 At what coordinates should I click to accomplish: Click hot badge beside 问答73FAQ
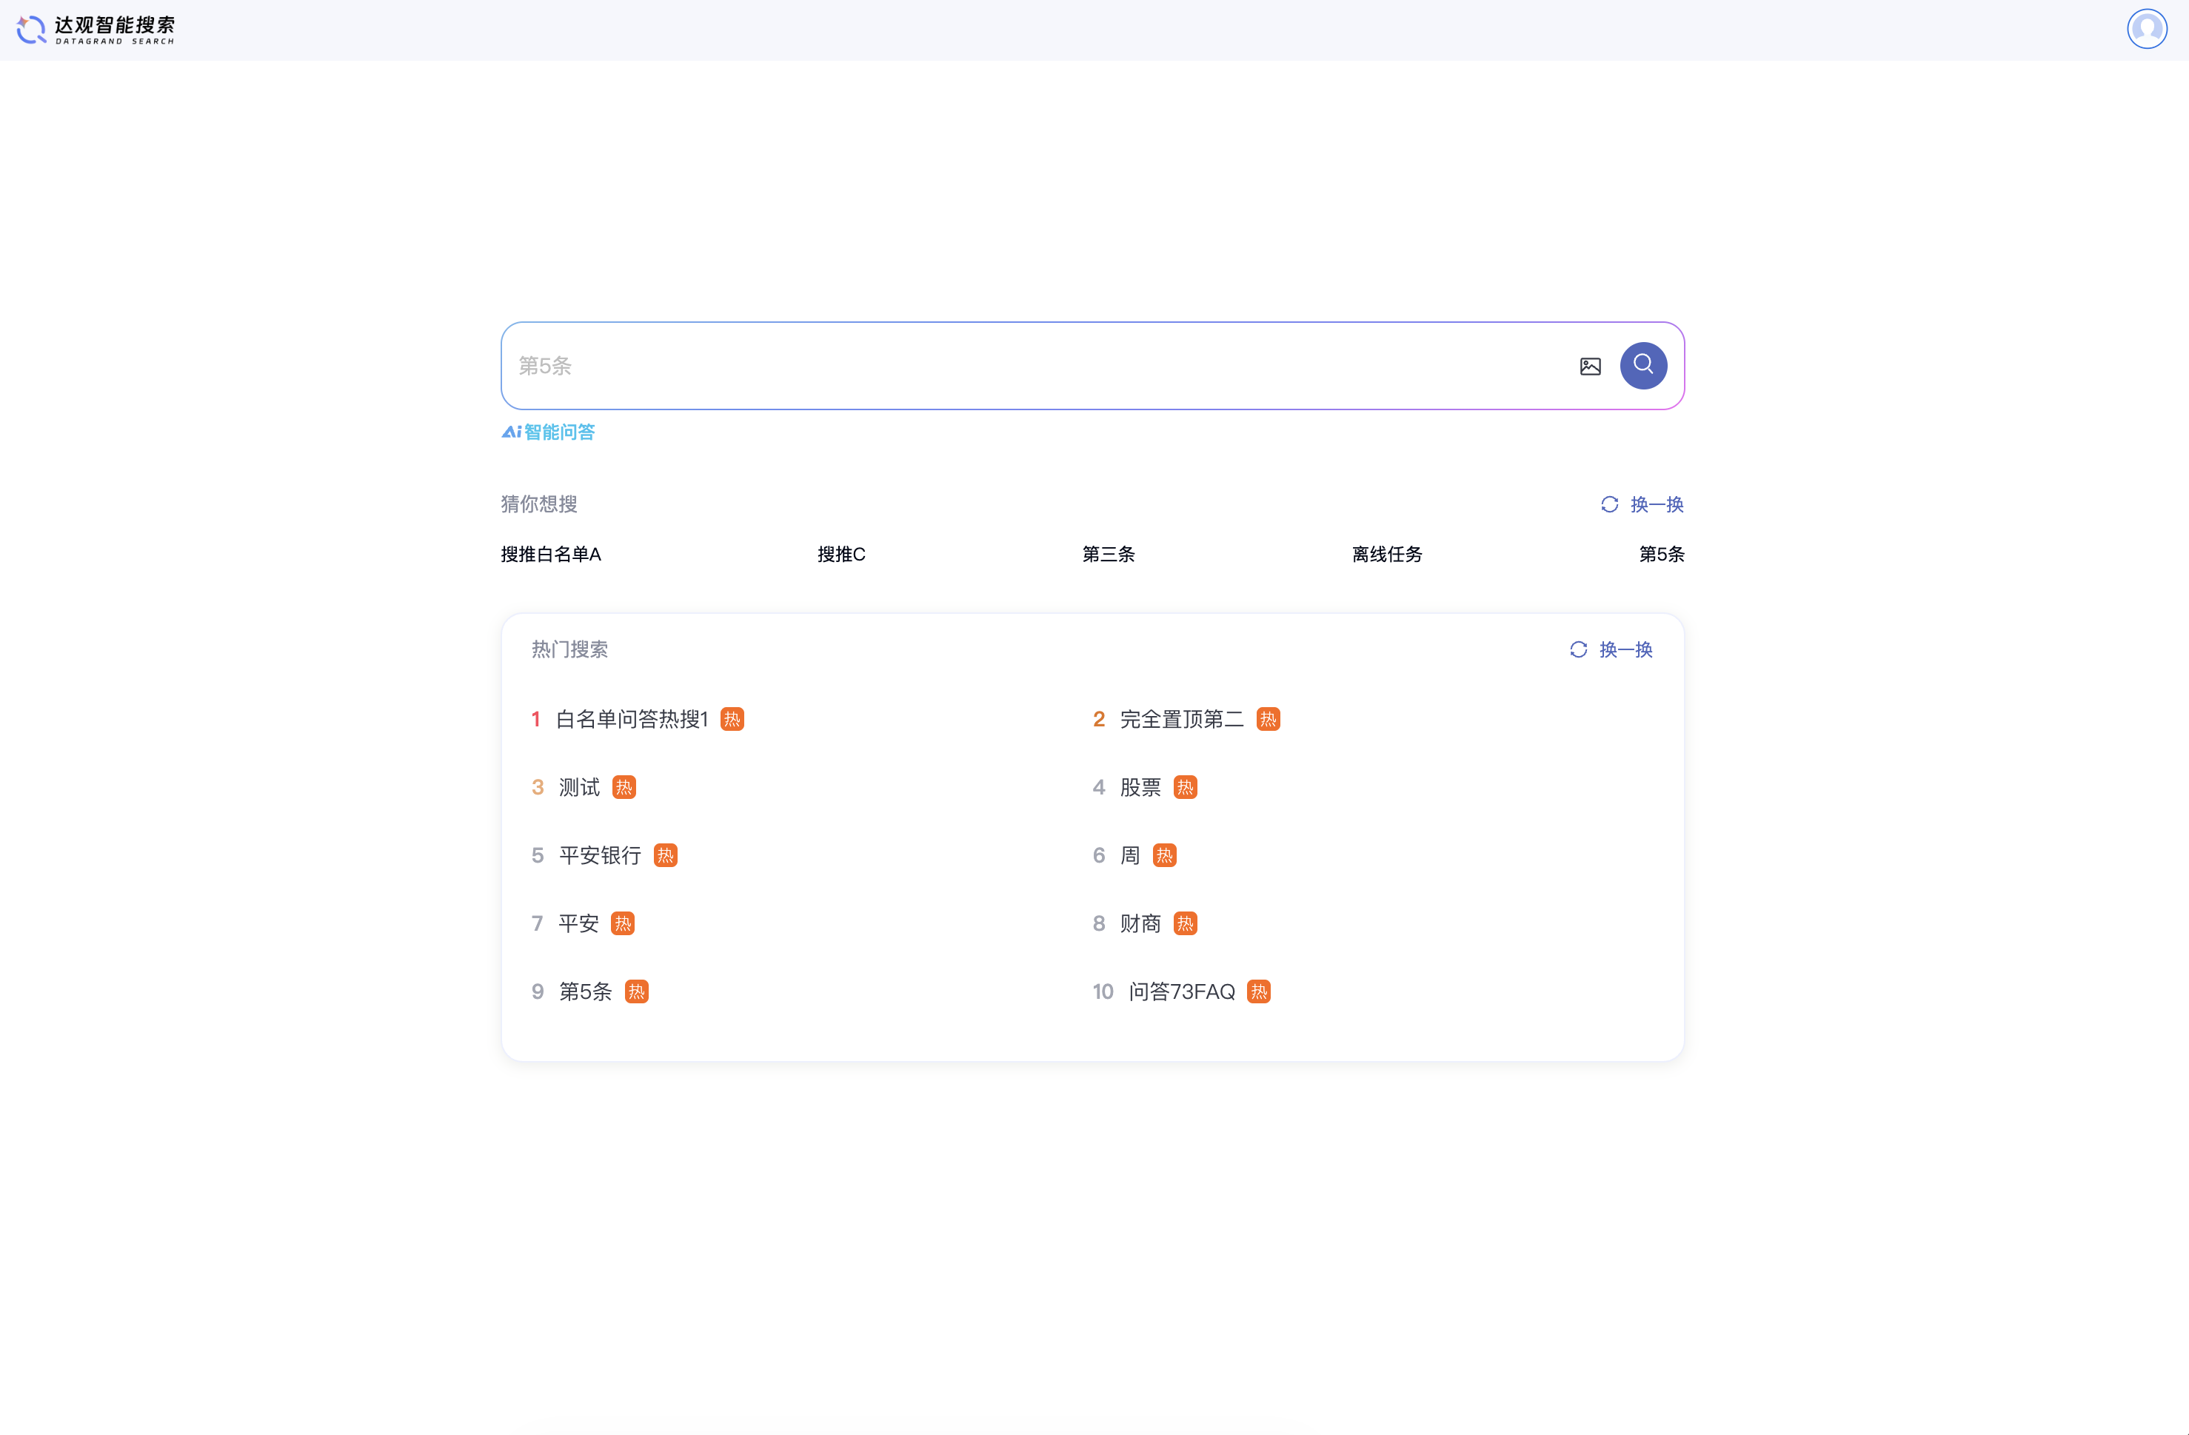pos(1259,991)
